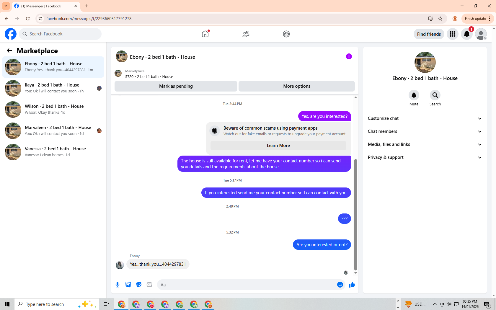Open the account profile avatar menu

[481, 34]
